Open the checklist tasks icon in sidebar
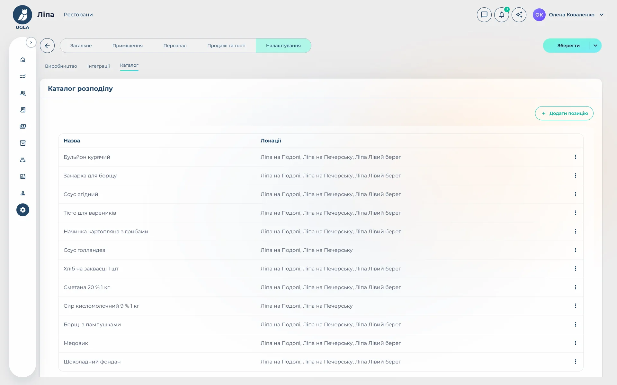The width and height of the screenshot is (617, 385). click(x=23, y=76)
